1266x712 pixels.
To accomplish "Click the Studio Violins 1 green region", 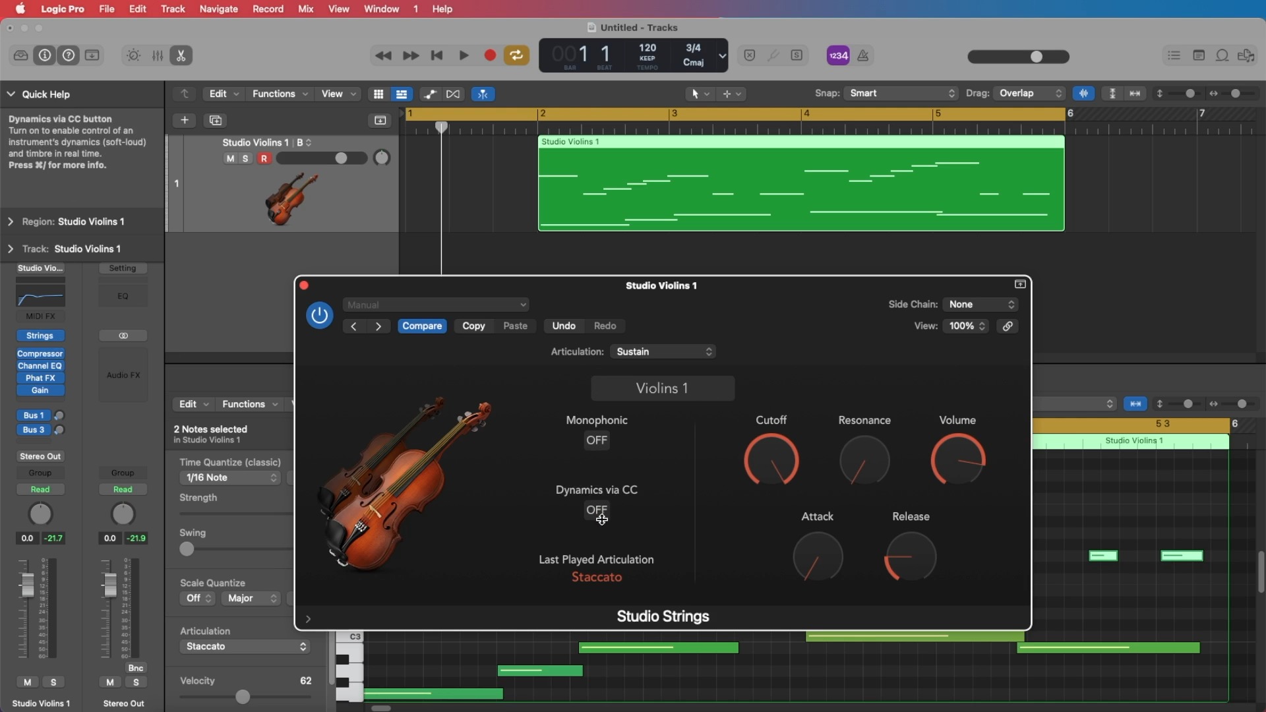I will [x=801, y=183].
